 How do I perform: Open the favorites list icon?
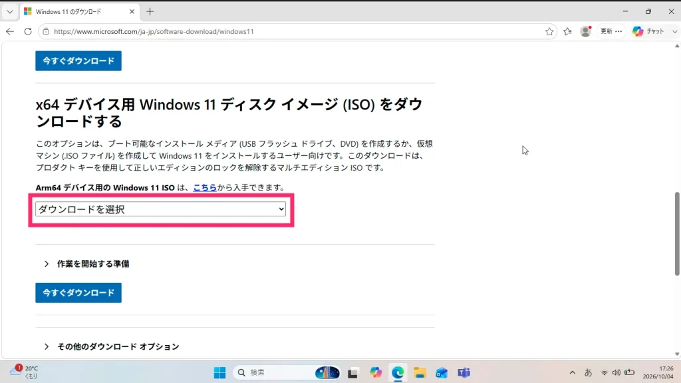click(x=568, y=31)
